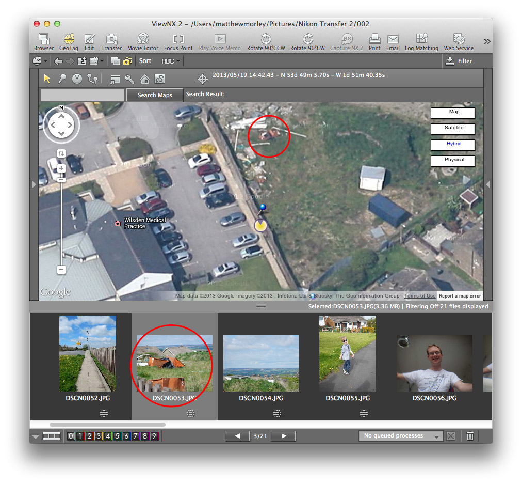This screenshot has height=484, width=522.
Task: Show hidden toolbar items with double chevron
Action: tap(487, 41)
